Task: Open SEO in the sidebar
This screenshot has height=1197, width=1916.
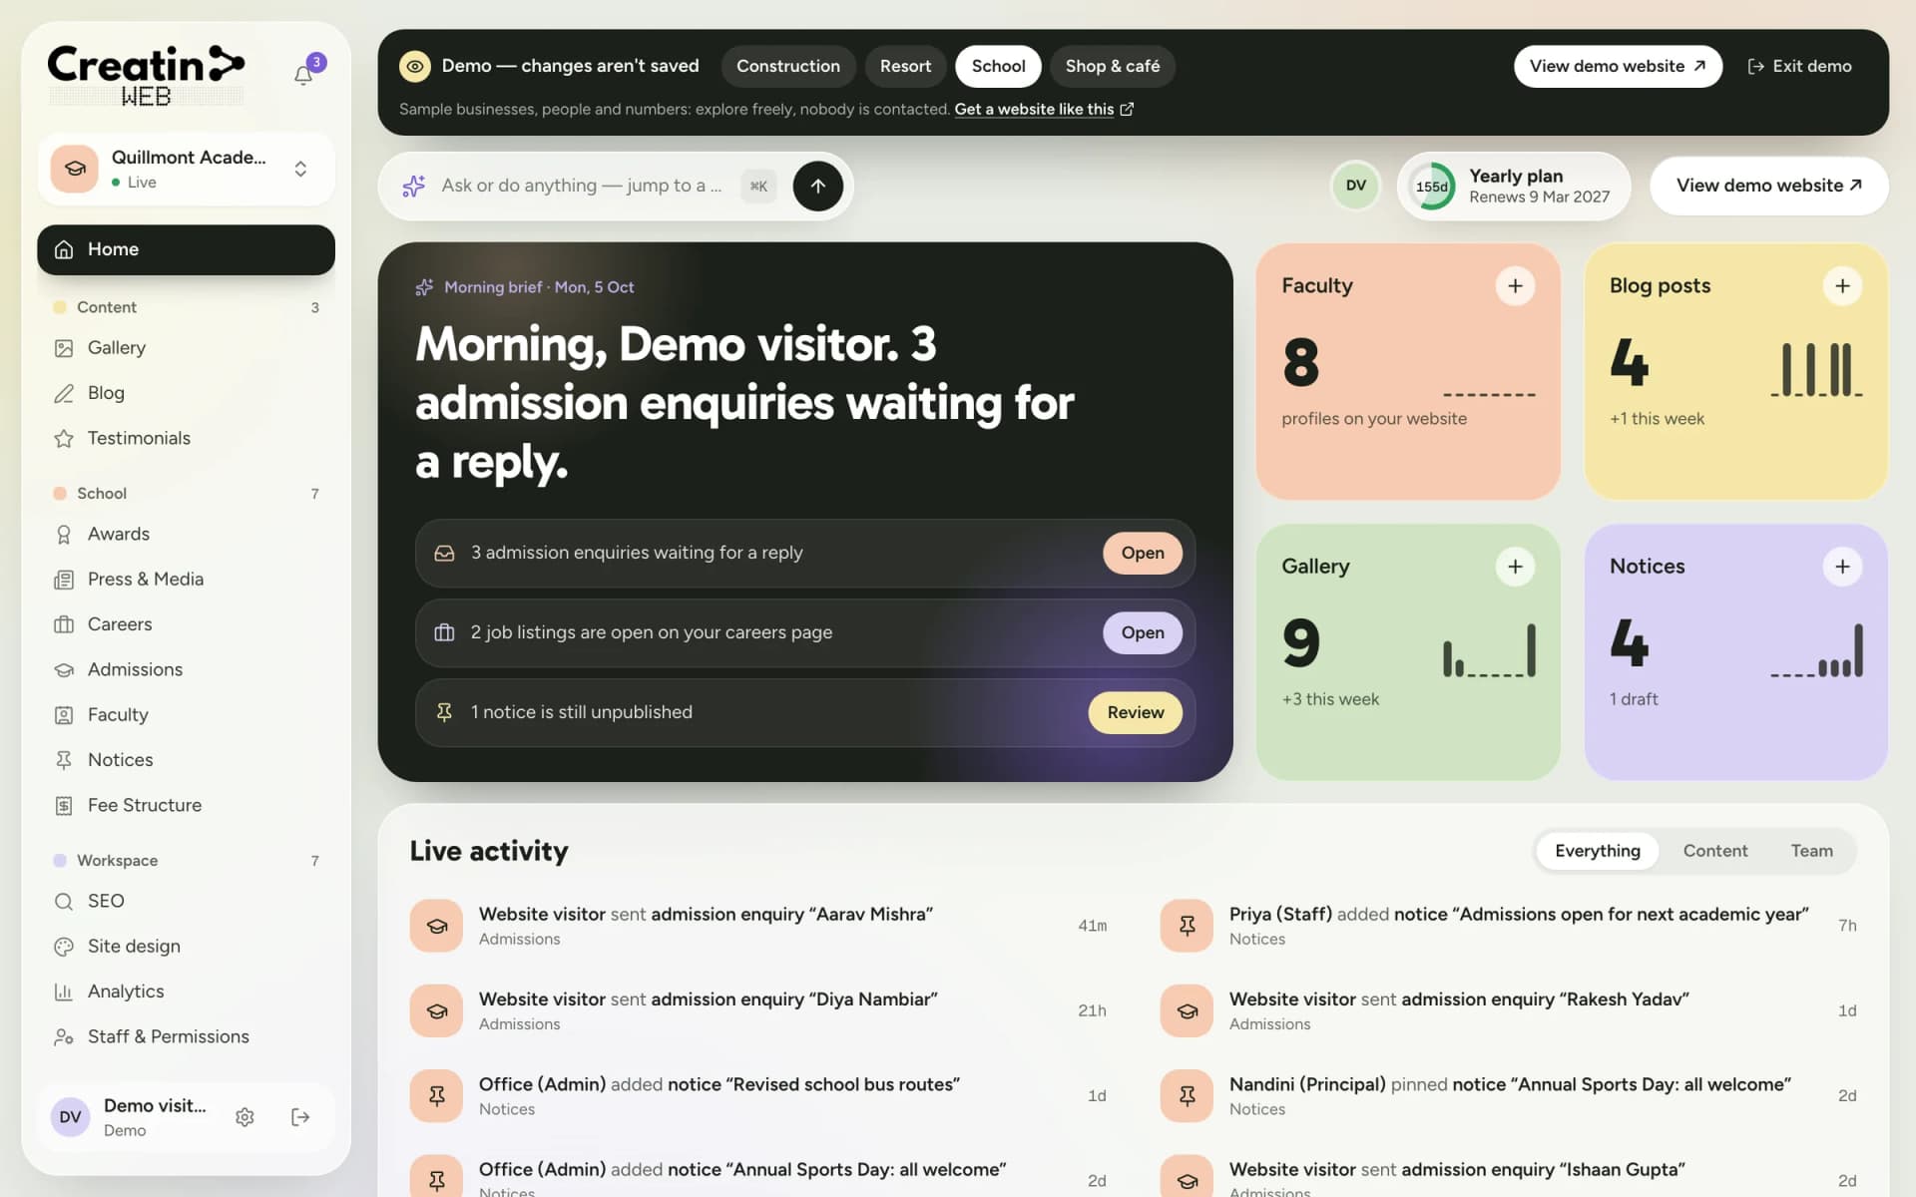Action: [x=186, y=901]
